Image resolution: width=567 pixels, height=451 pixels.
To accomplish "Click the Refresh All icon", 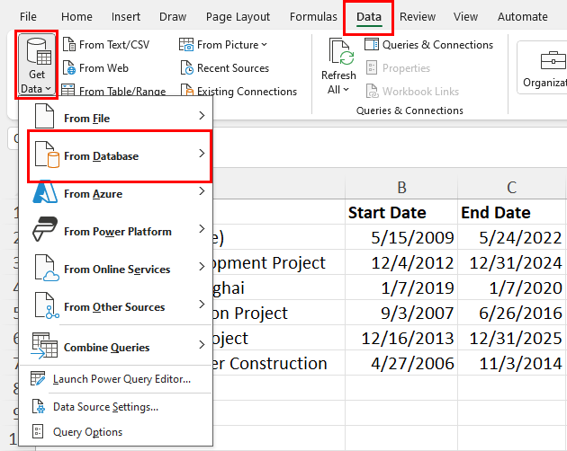I will [341, 52].
